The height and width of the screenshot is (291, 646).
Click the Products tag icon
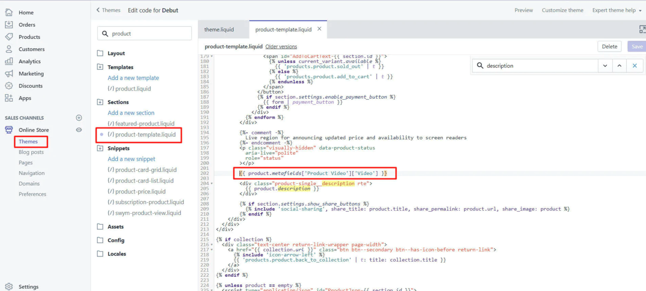(9, 37)
